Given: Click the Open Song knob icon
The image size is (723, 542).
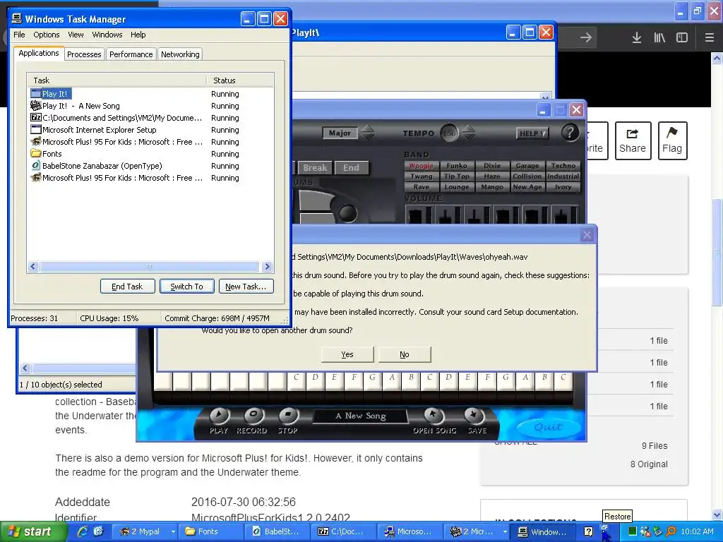Looking at the screenshot, I should coord(433,416).
